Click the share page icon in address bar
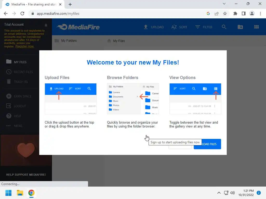Viewport: 266px width, 199px height. coord(217,13)
